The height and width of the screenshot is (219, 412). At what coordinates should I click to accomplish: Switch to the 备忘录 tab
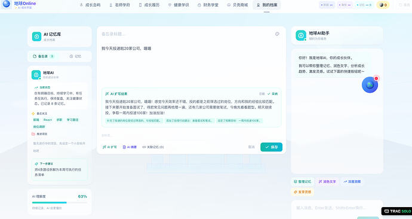point(44,56)
